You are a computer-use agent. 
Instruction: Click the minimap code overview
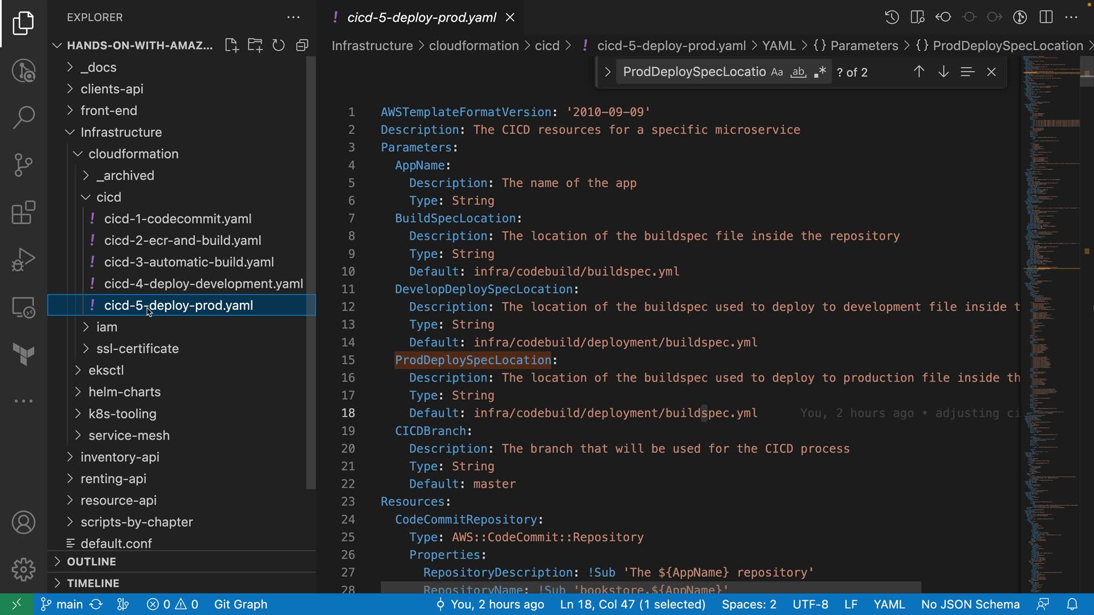pyautogui.click(x=1048, y=285)
